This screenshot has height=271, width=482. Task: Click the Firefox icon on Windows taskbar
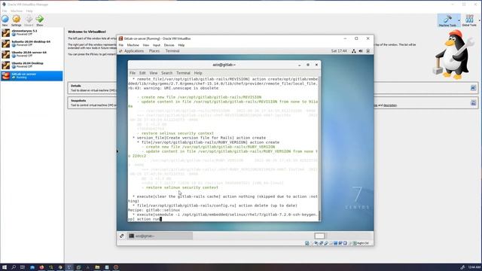click(41, 267)
